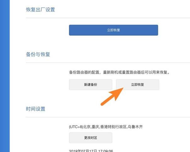The height and width of the screenshot is (152, 190).
Task: Click the words 重新刷机 in the description
Action: (110, 72)
